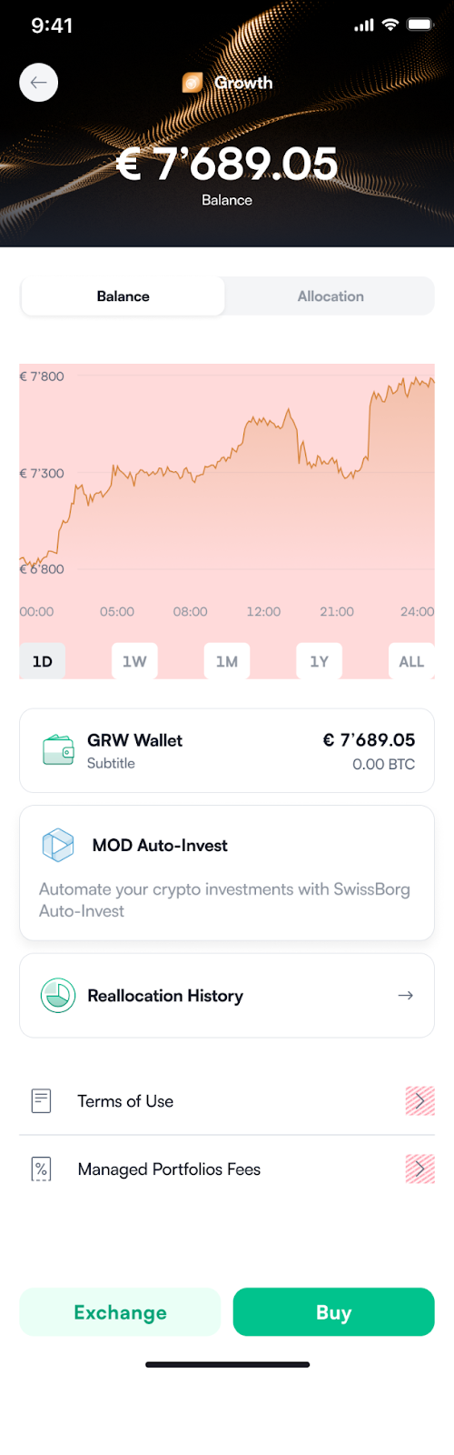Select the 1W time range

click(x=134, y=661)
